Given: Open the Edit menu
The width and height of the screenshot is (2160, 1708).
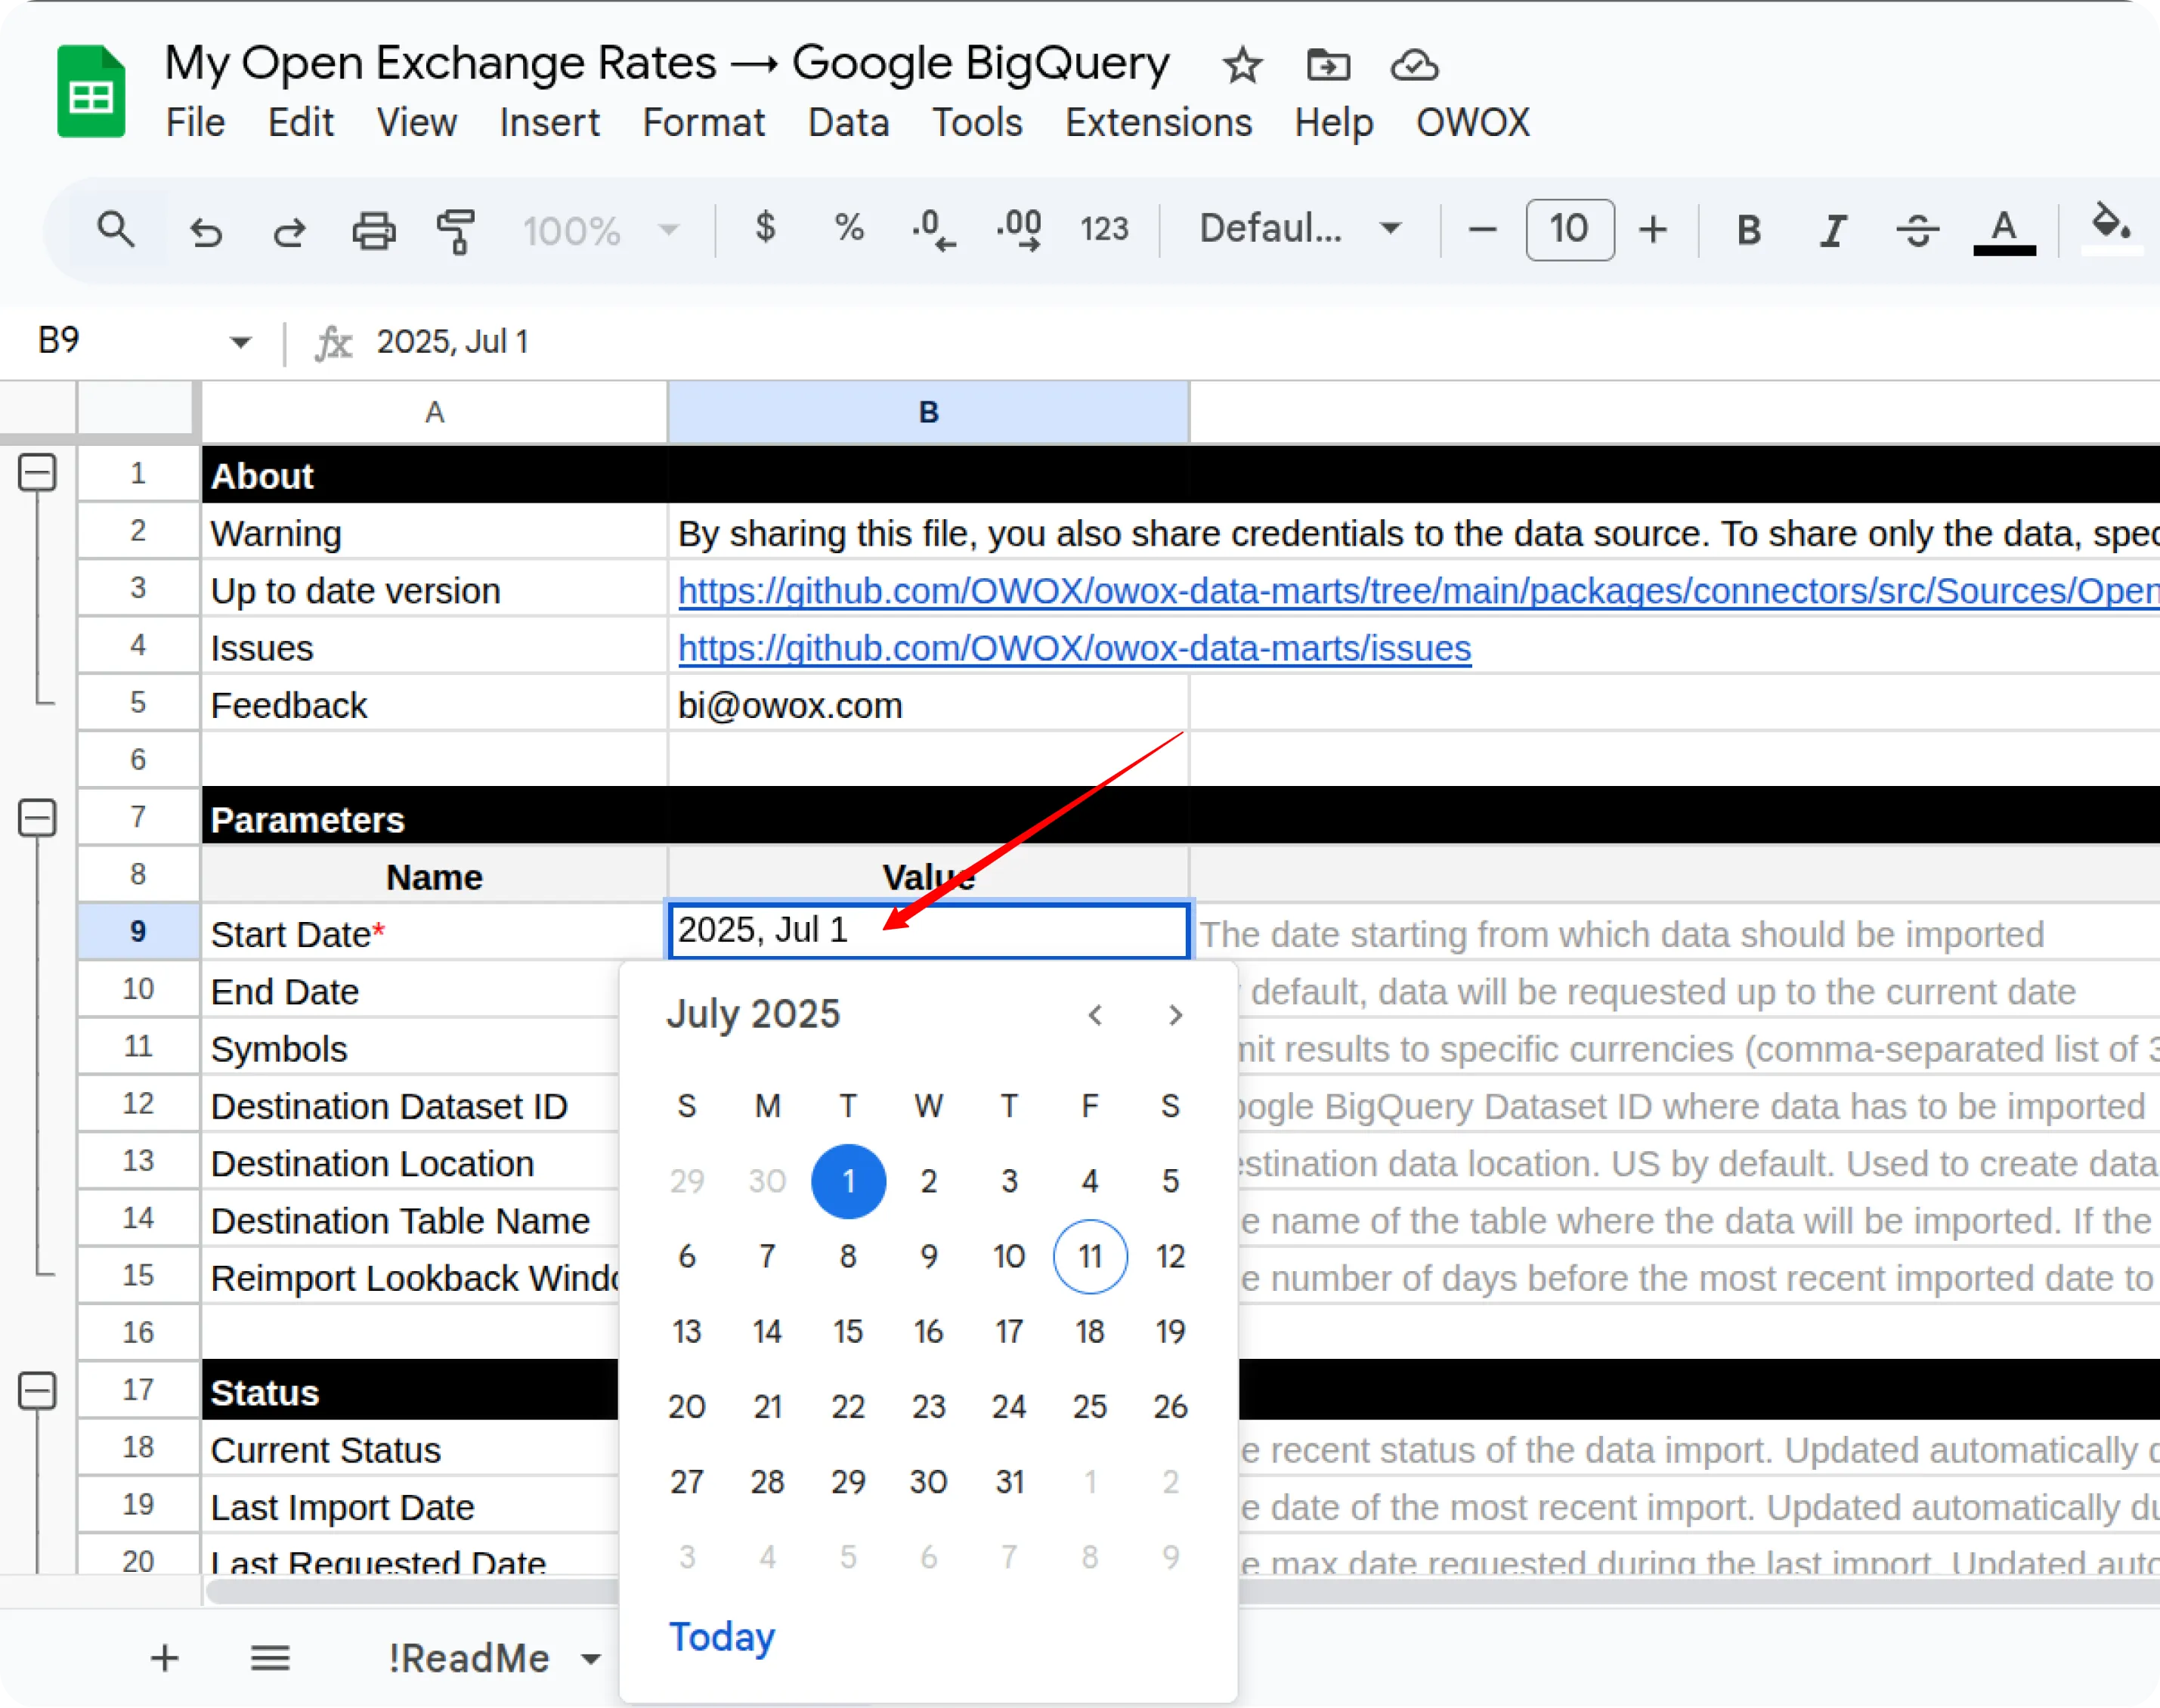Looking at the screenshot, I should (x=300, y=123).
